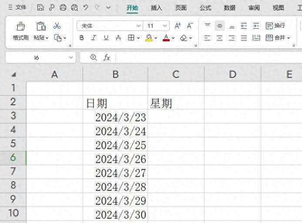Open Print Preview icon
Viewport: 302px width, 223px height.
pos(74,8)
